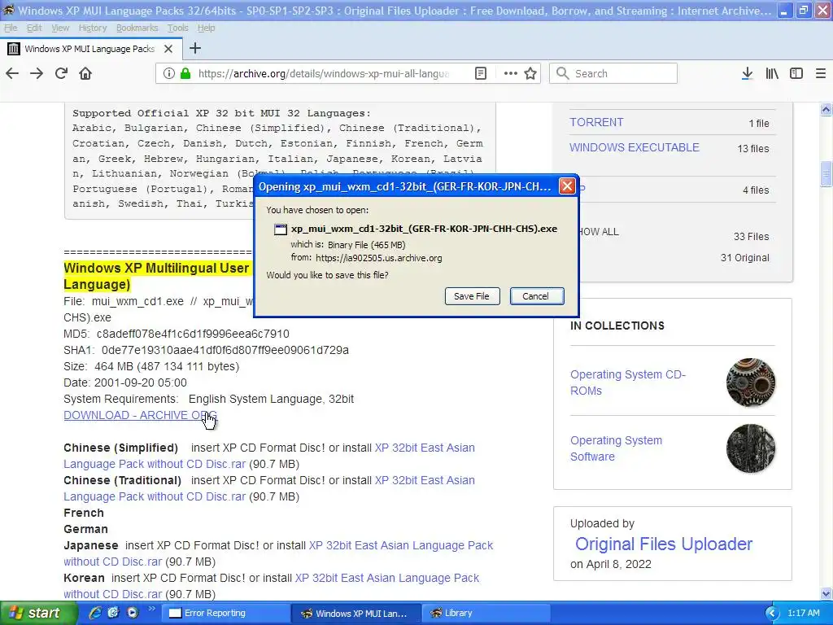The width and height of the screenshot is (833, 625).
Task: Toggle the sidebars icon
Action: click(796, 73)
